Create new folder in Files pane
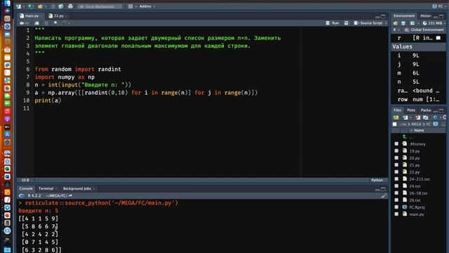The image size is (449, 253). coord(396,117)
